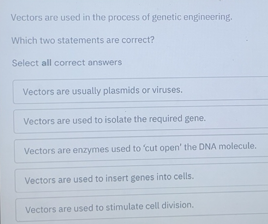This screenshot has height=224, width=268.
Task: Click the bold word 'all' in instructions
Action: tap(46, 62)
